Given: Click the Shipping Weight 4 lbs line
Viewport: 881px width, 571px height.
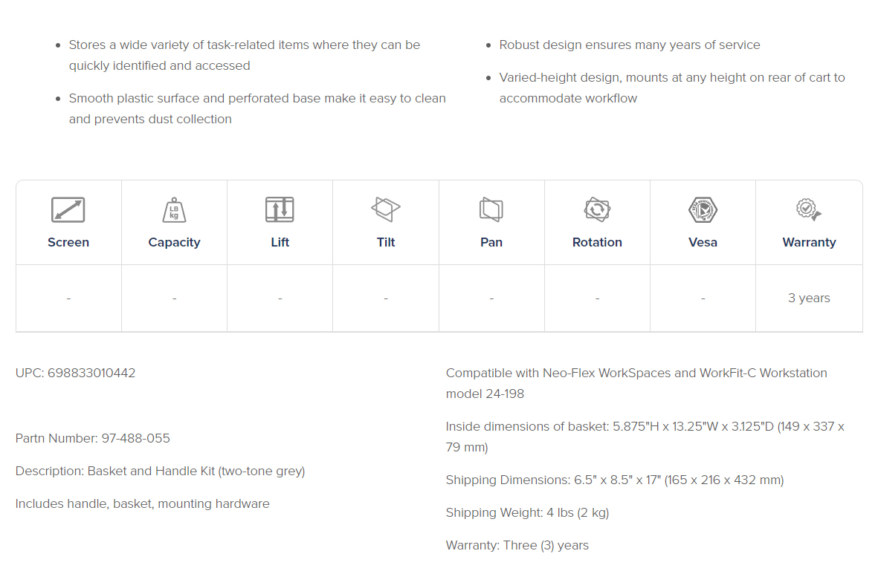Looking at the screenshot, I should point(527,512).
